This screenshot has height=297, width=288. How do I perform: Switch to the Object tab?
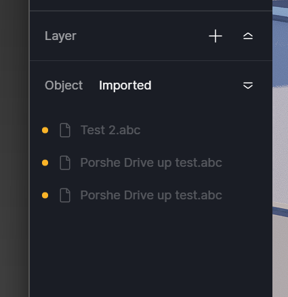pos(64,85)
